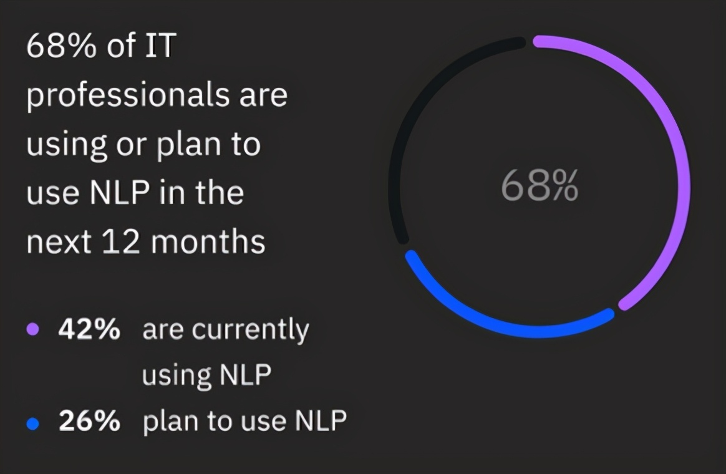The image size is (726, 474).
Task: Click the 'plan to use NLP' label
Action: click(x=244, y=422)
